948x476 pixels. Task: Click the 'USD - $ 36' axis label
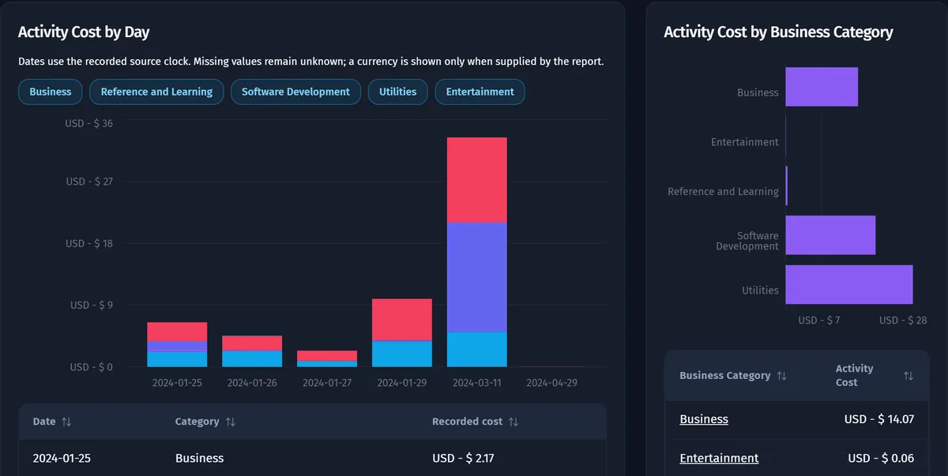[x=89, y=123]
